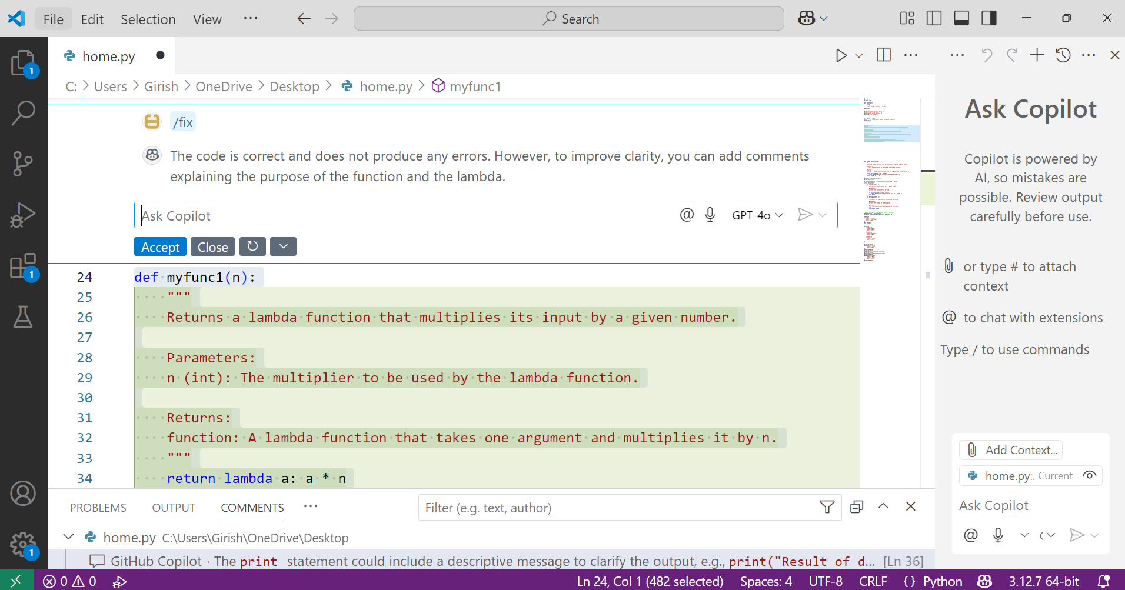
Task: Click the attach context icon in inline chat
Action: point(686,215)
